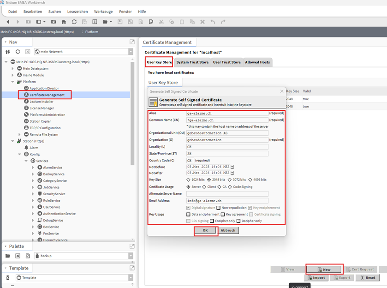Screen dimensions: 387x288
Task: Open mein Netzwerk dropdown
Action: [131, 52]
